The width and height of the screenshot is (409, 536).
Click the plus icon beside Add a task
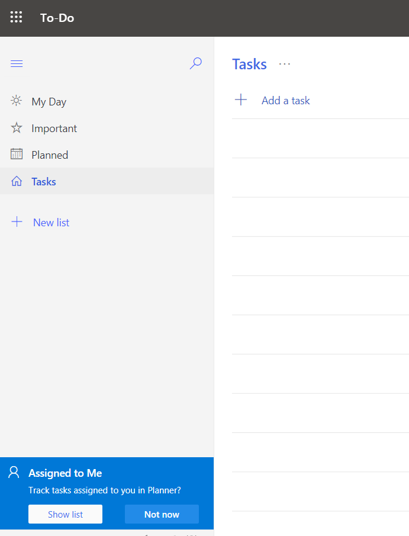(x=241, y=100)
